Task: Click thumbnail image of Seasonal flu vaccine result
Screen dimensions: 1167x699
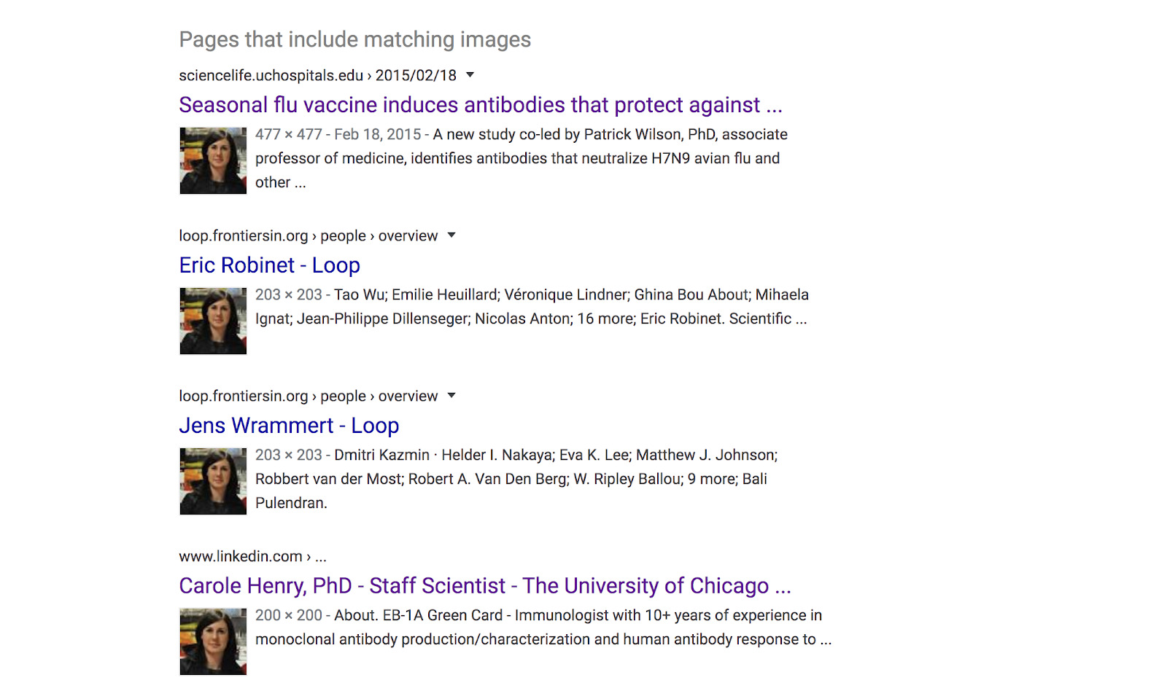Action: [x=213, y=161]
